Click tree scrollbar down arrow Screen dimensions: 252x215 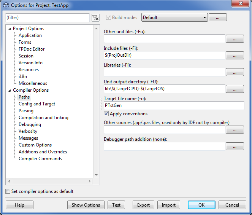pyautogui.click(x=96, y=175)
